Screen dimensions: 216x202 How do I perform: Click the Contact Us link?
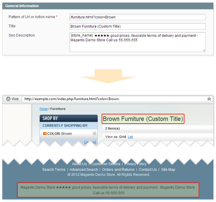148,170
